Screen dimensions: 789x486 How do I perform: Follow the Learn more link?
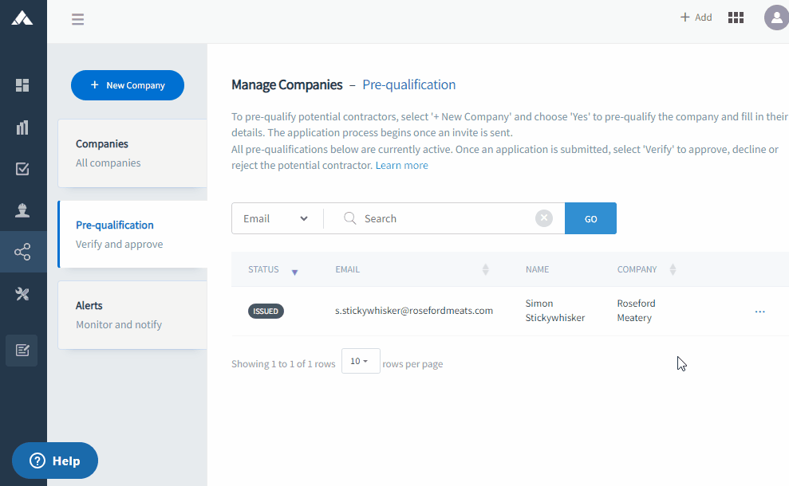tap(401, 166)
